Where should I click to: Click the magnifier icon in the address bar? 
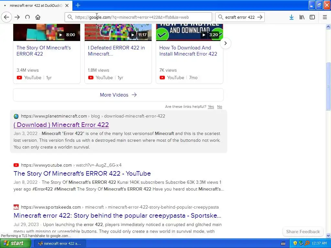[70, 17]
